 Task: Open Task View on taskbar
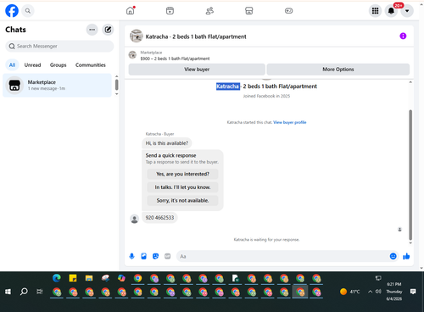coord(40,292)
